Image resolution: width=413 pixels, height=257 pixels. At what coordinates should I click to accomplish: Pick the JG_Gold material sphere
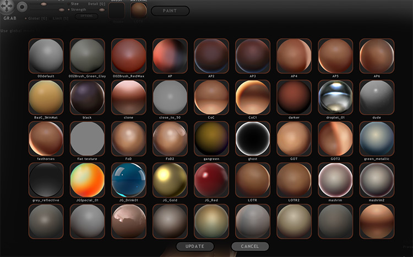[170, 179]
